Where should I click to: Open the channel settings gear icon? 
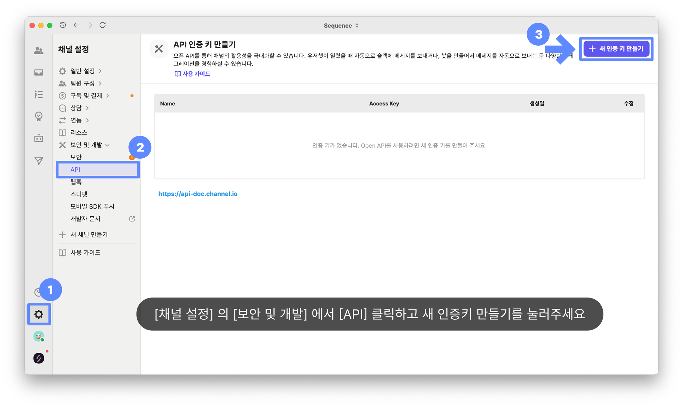coord(39,314)
